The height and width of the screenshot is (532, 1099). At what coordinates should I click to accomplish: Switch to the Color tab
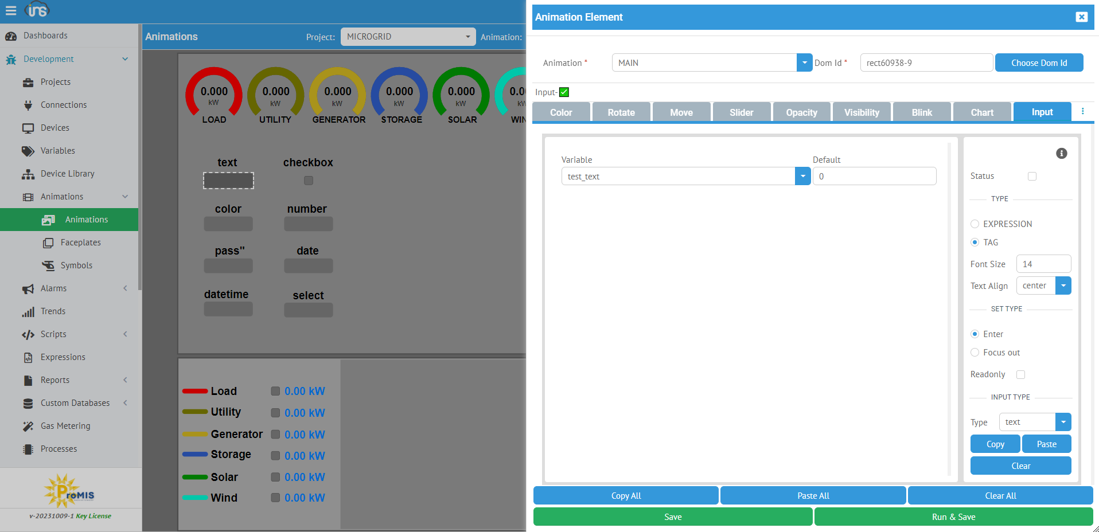[561, 112]
